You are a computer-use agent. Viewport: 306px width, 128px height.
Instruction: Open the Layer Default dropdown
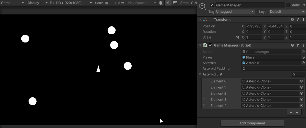(287, 12)
